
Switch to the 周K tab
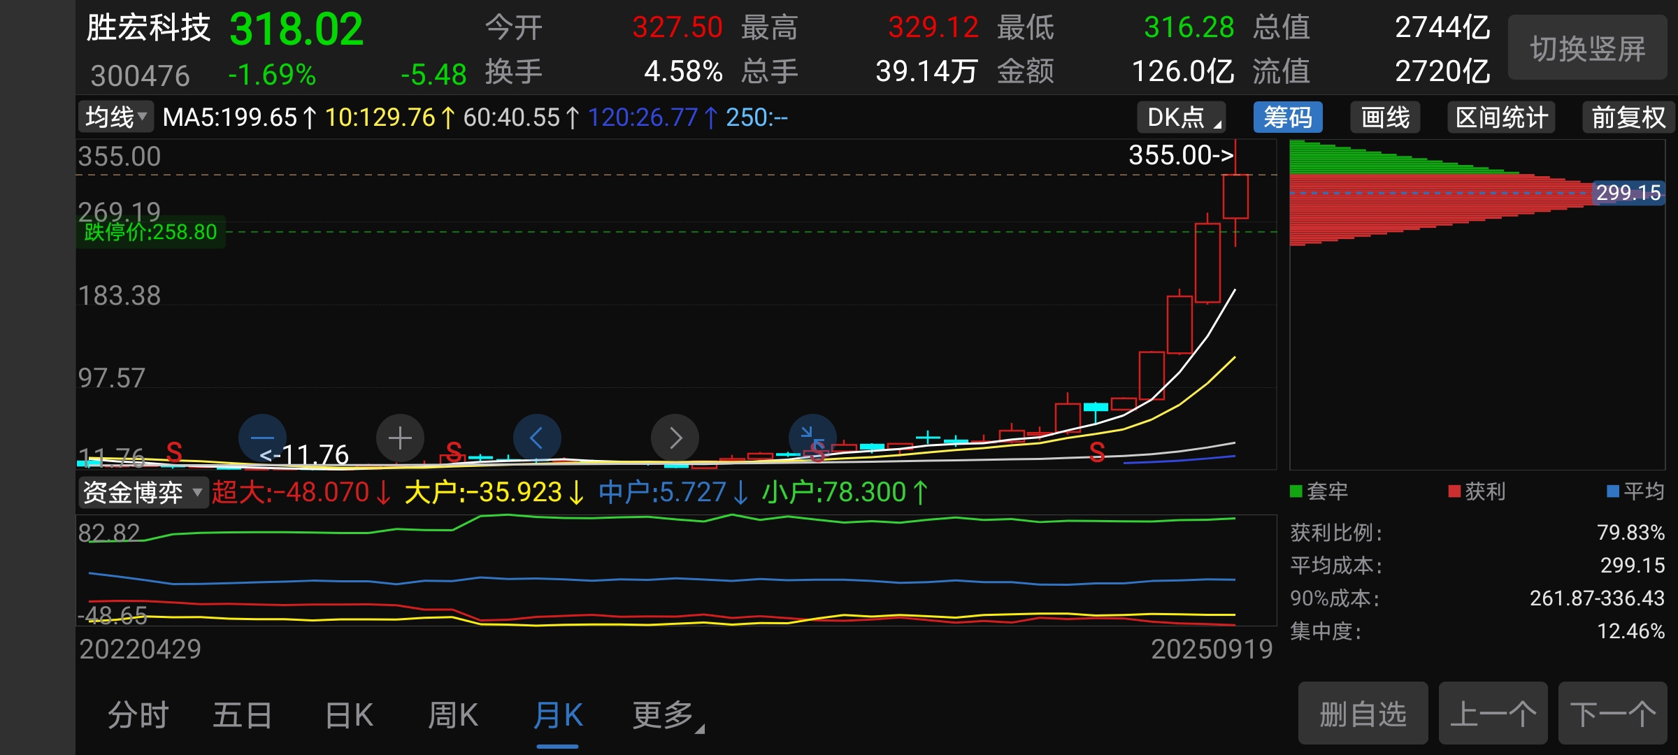tap(453, 716)
